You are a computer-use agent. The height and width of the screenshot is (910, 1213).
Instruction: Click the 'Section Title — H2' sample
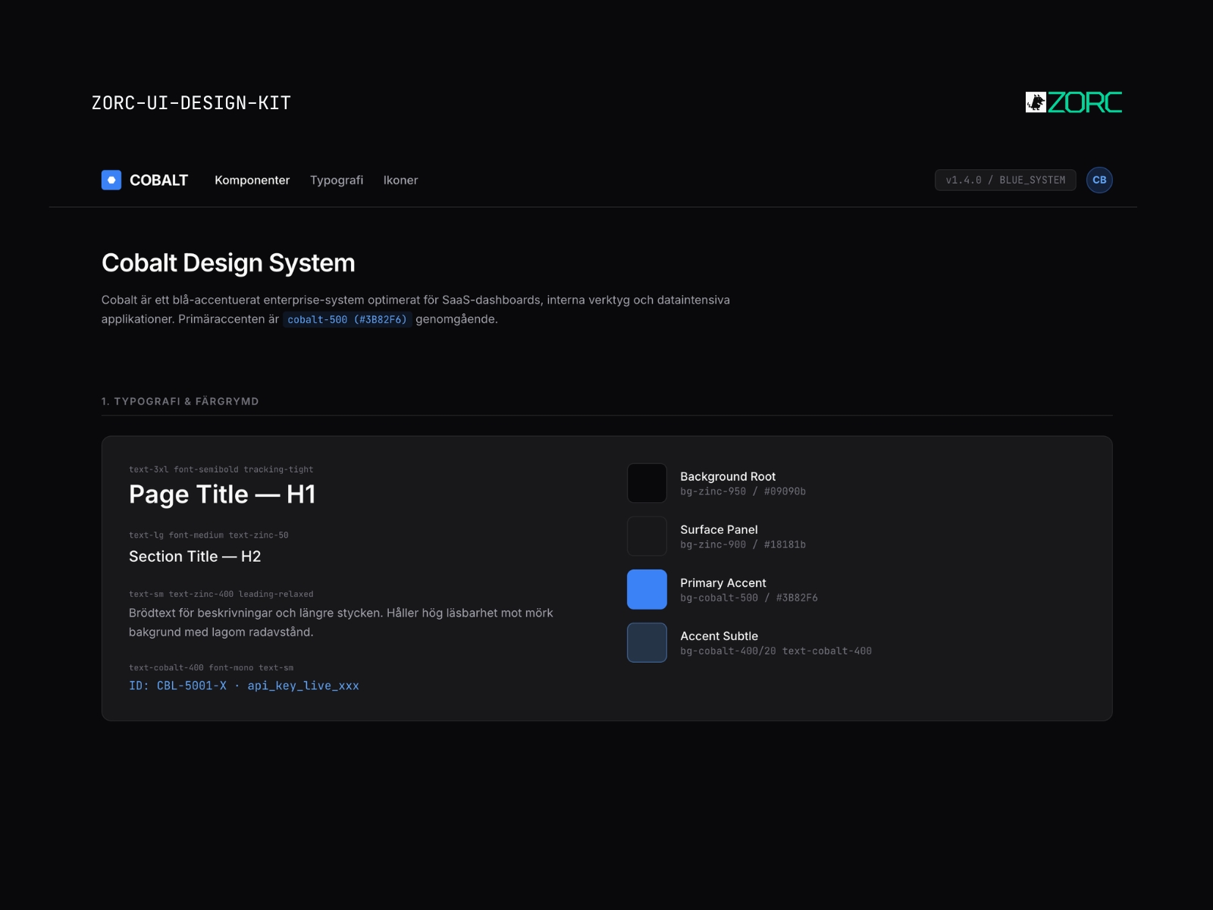(195, 557)
